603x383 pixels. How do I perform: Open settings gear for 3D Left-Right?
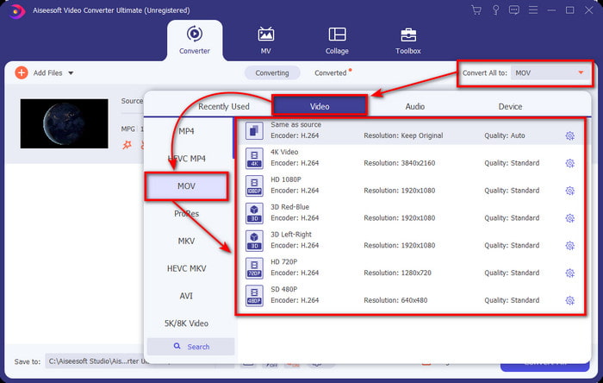[x=570, y=246]
